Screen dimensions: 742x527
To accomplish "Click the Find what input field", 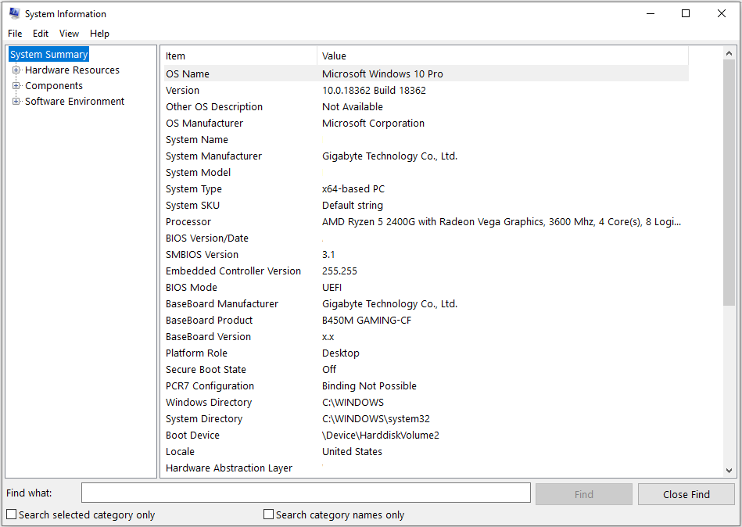I will pos(306,493).
